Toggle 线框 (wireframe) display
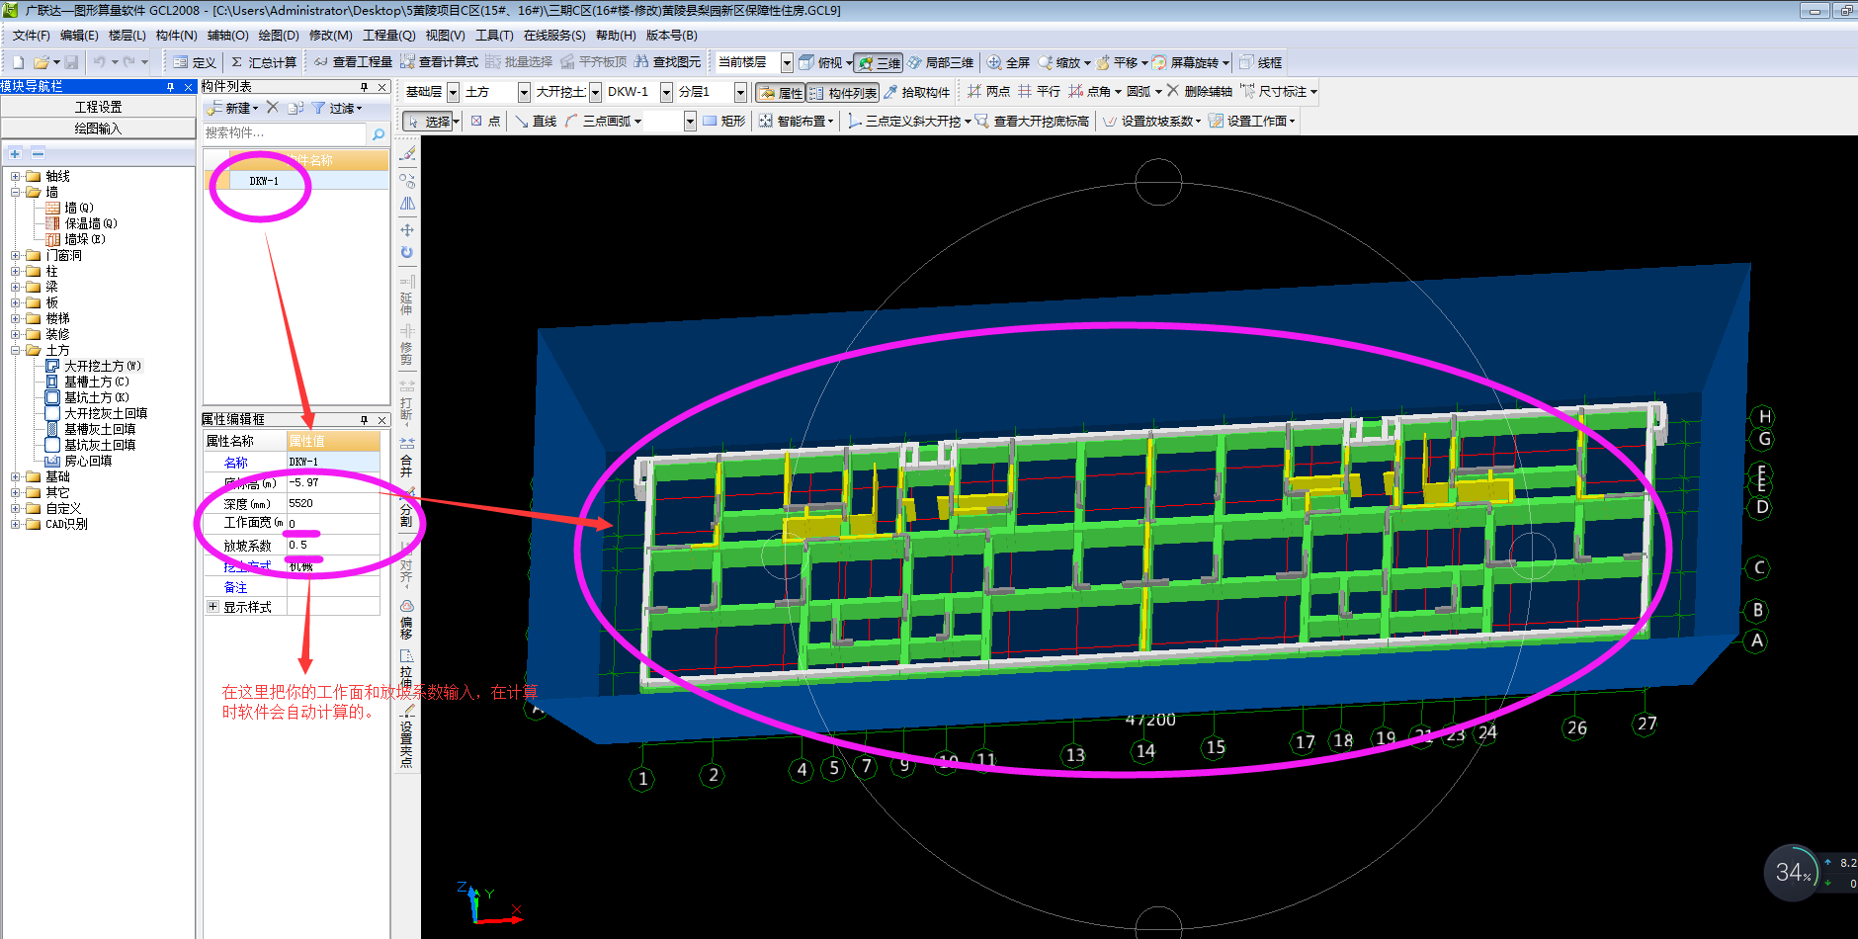1858x939 pixels. tap(1261, 62)
